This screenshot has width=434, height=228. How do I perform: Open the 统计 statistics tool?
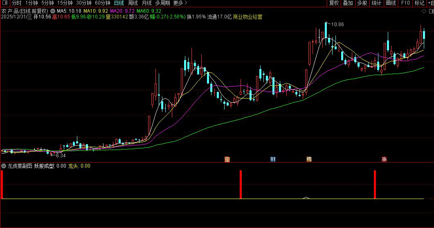tap(376, 3)
